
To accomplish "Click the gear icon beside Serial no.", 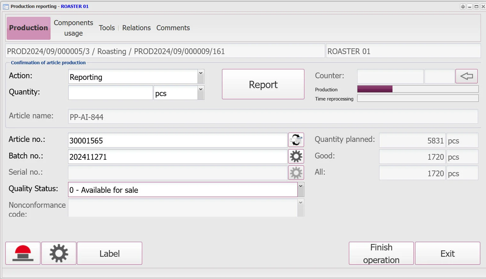I will [296, 173].
